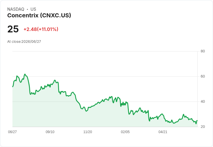Click the 09/10 date axis label
The width and height of the screenshot is (213, 147).
click(50, 132)
